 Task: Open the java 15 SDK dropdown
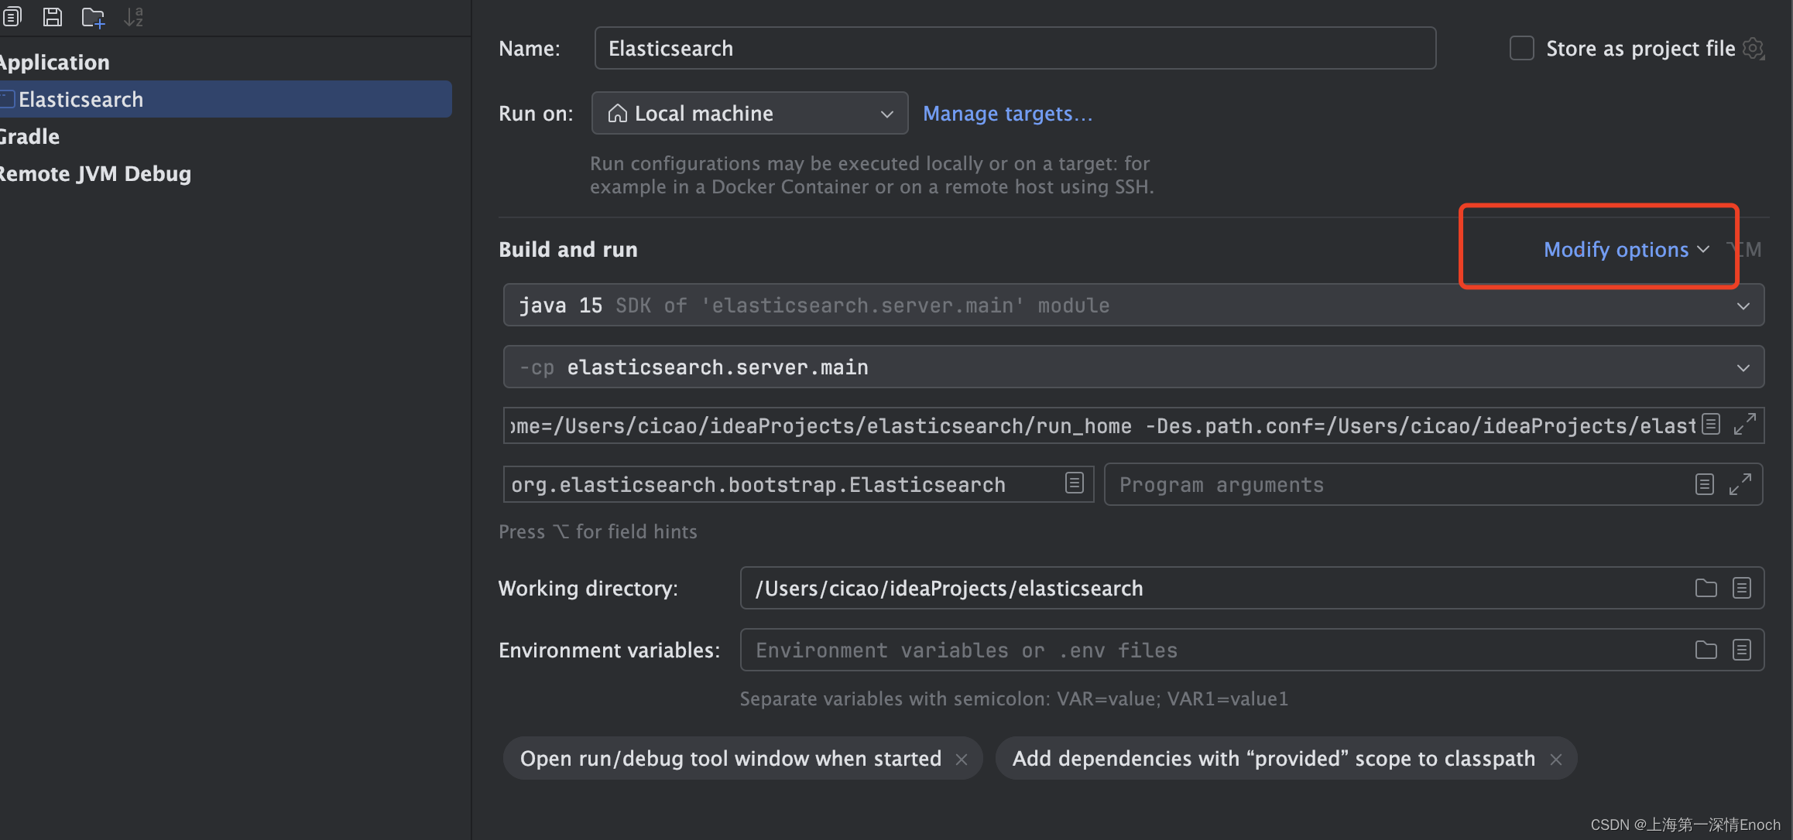tap(1133, 305)
